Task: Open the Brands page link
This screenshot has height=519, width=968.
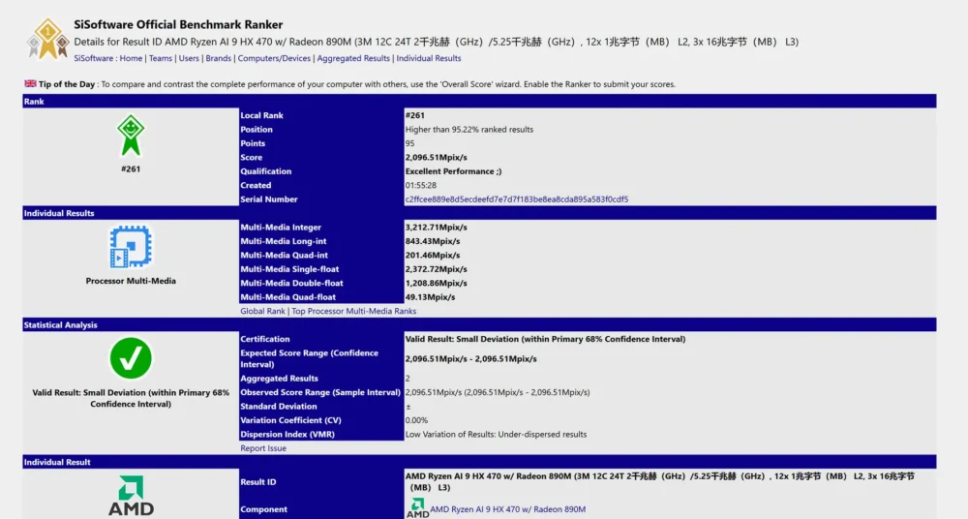Action: coord(219,58)
